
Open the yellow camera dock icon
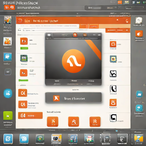[x=56, y=139]
